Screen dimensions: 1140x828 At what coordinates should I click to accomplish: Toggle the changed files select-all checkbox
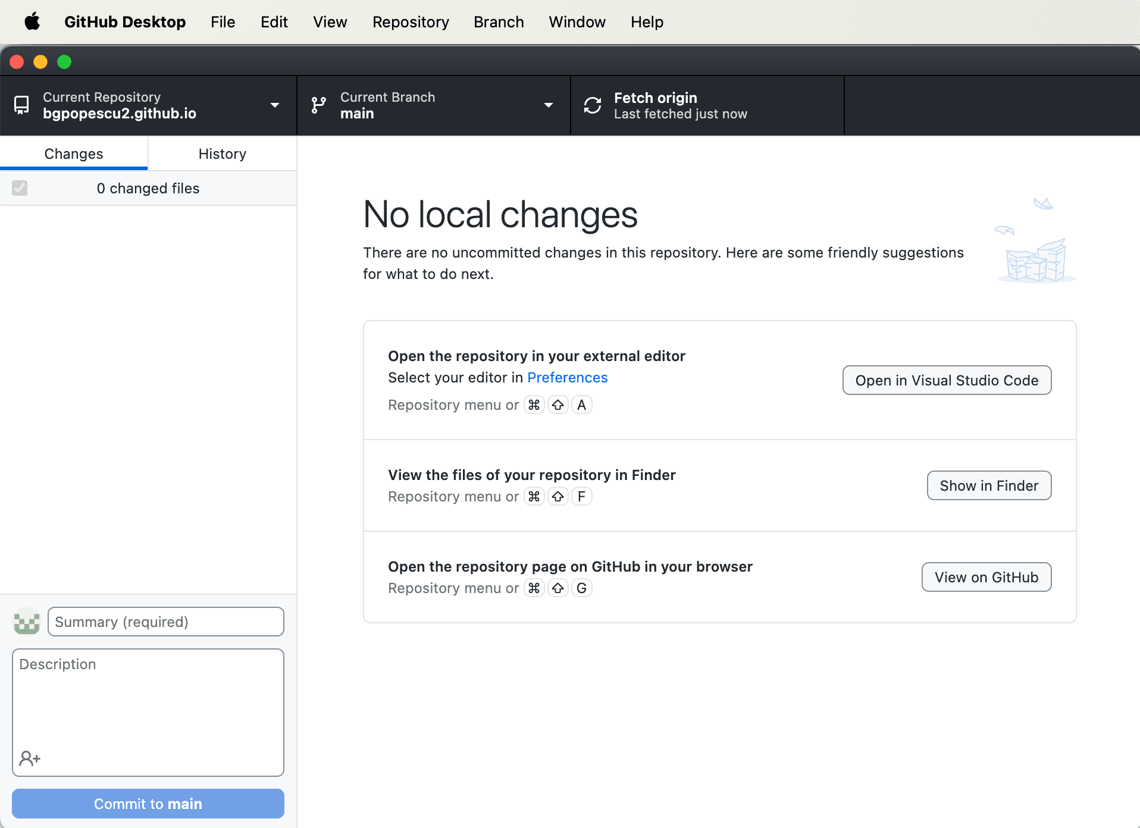click(20, 188)
